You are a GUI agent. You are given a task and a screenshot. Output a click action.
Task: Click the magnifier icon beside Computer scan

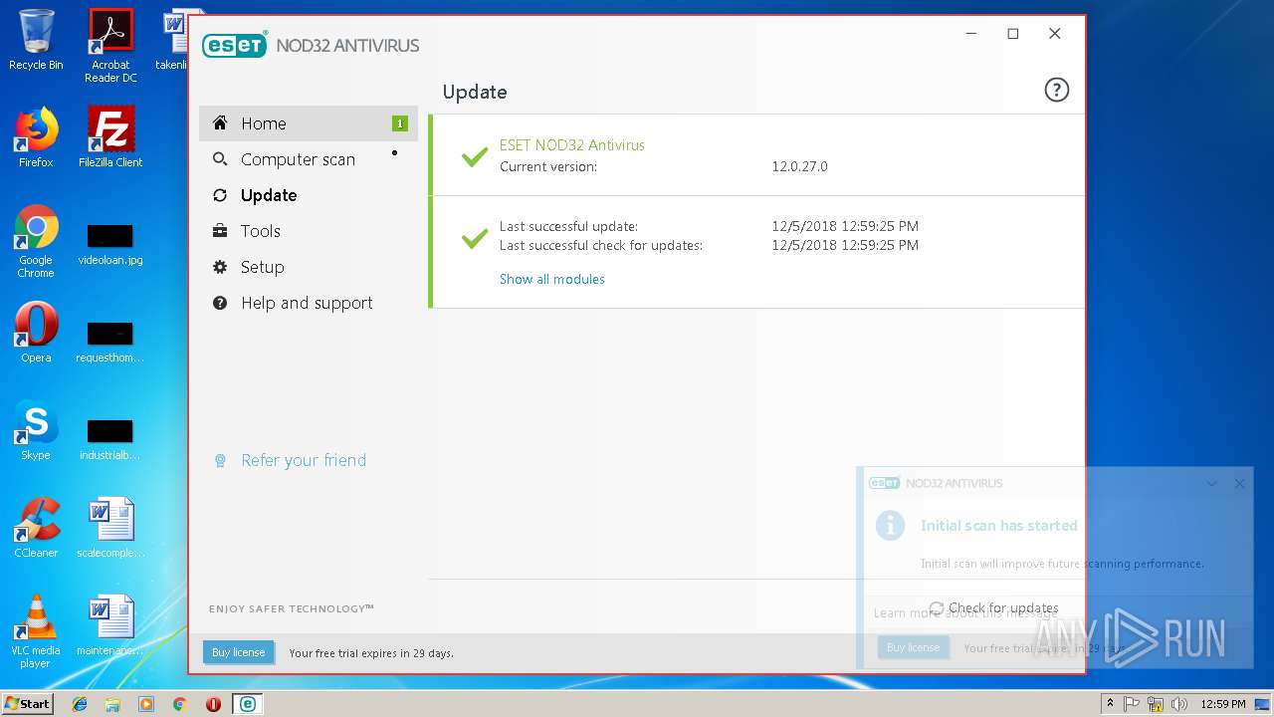[220, 159]
